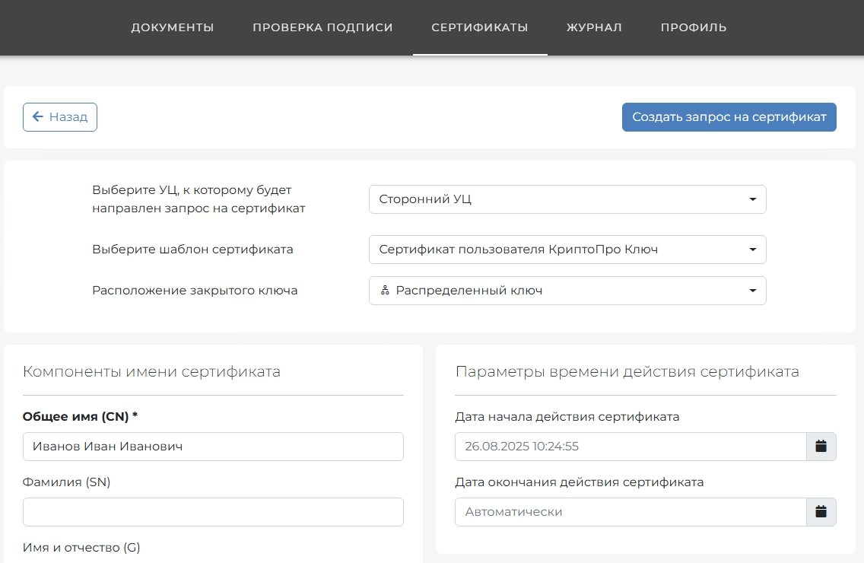The image size is (864, 563).
Task: Open calendar picker for certificate end date
Action: click(x=821, y=512)
